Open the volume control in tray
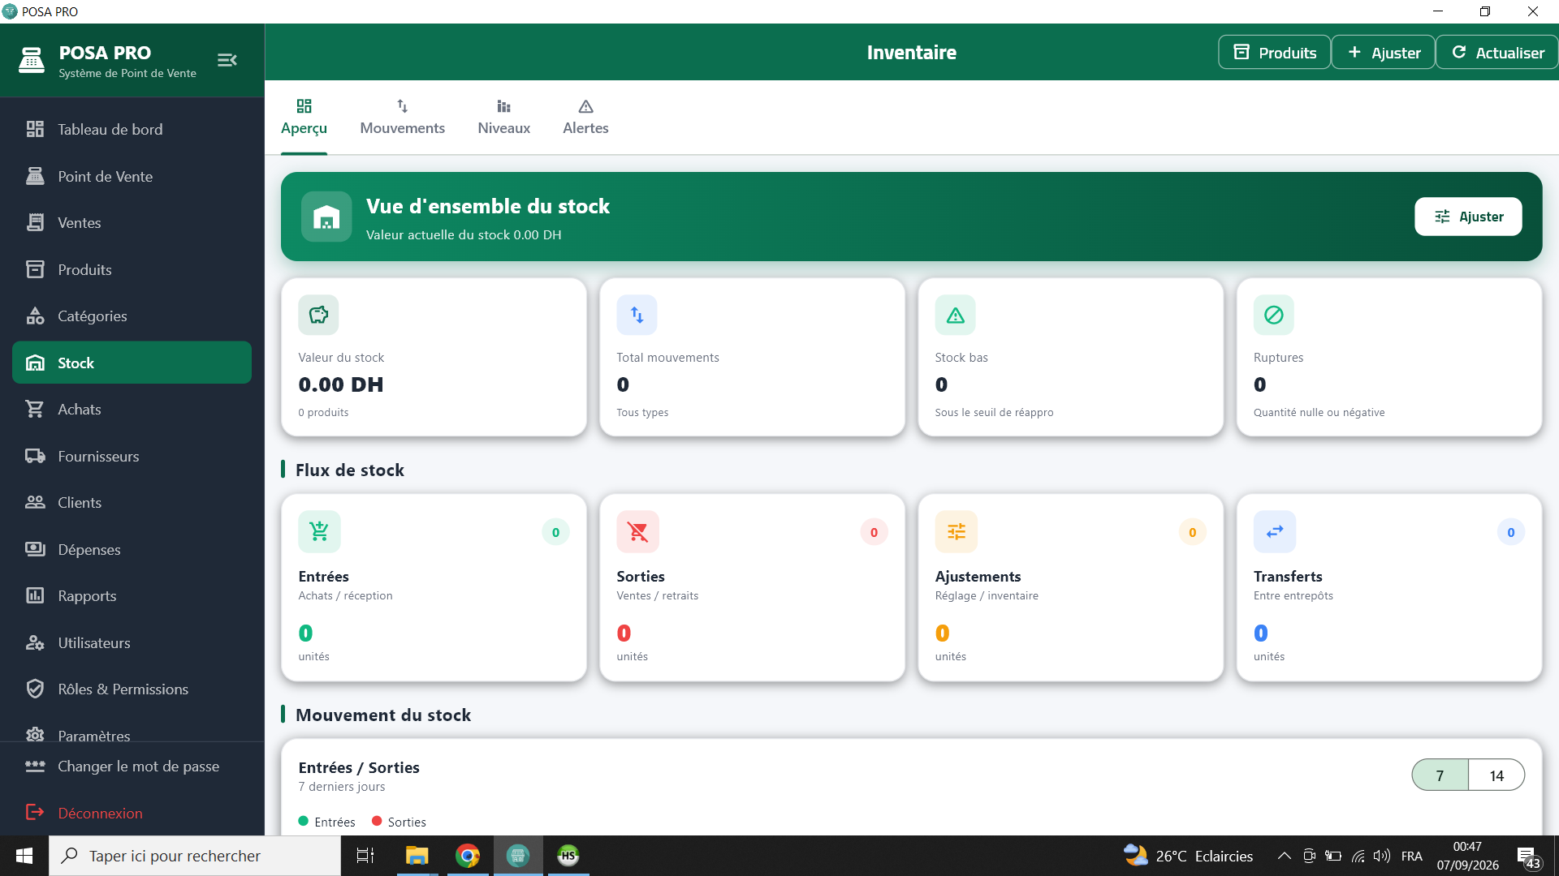The height and width of the screenshot is (876, 1559). 1381,856
